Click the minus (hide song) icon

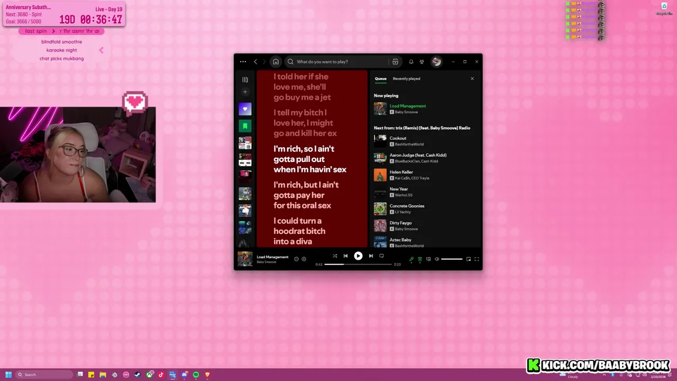tap(296, 259)
